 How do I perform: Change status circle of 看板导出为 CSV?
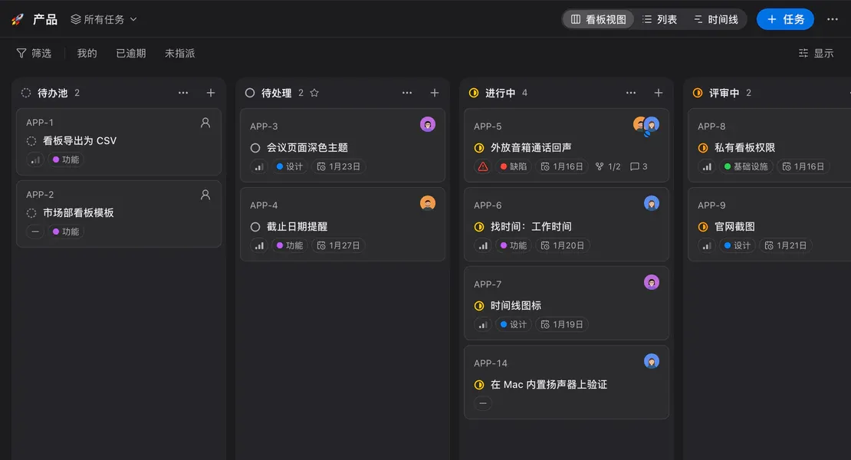coord(31,141)
